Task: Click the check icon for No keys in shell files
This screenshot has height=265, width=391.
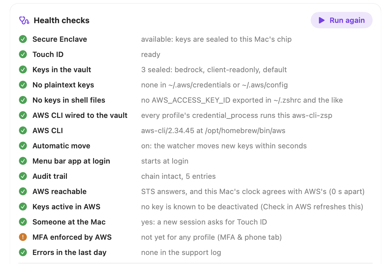Action: coord(23,100)
